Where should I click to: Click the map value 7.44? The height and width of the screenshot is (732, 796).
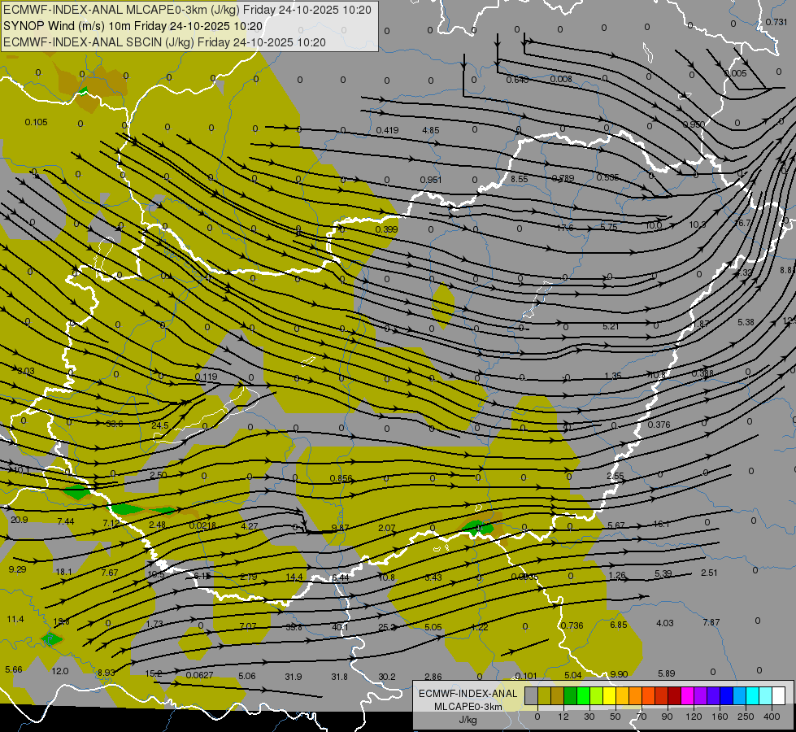click(66, 521)
